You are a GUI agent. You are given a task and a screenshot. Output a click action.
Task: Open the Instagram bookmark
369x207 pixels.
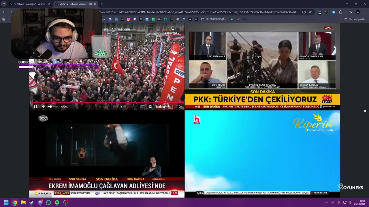(x=129, y=19)
